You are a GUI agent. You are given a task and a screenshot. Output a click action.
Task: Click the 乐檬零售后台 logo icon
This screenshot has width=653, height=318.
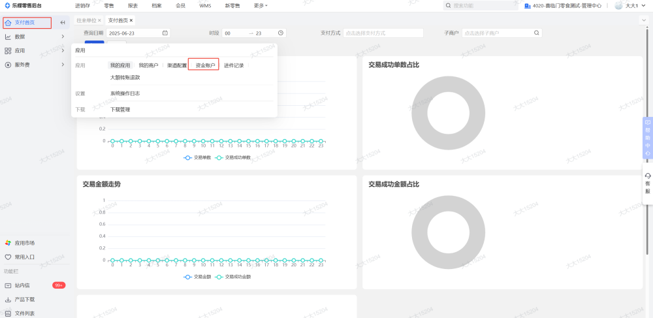tap(7, 6)
